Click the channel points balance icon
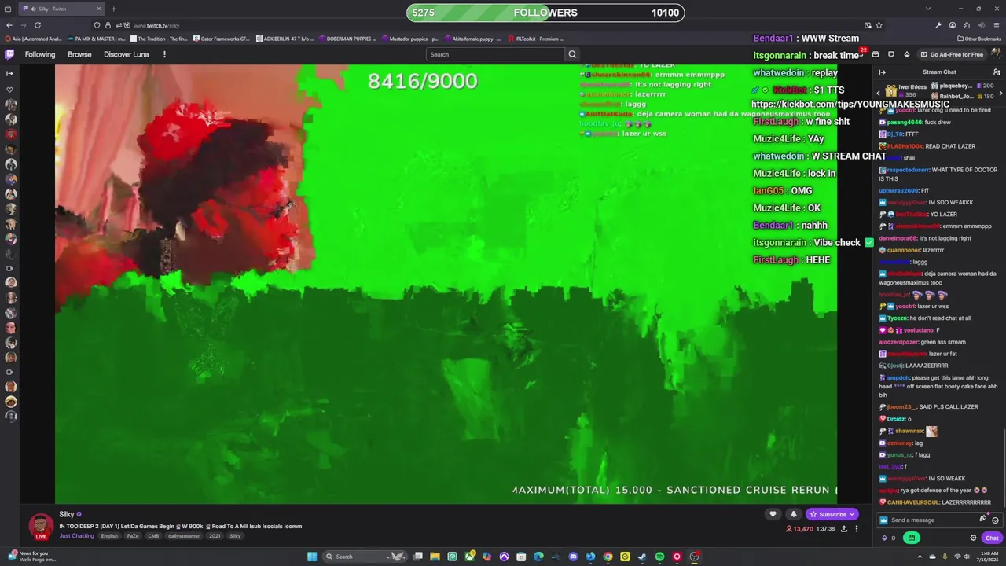 885,538
